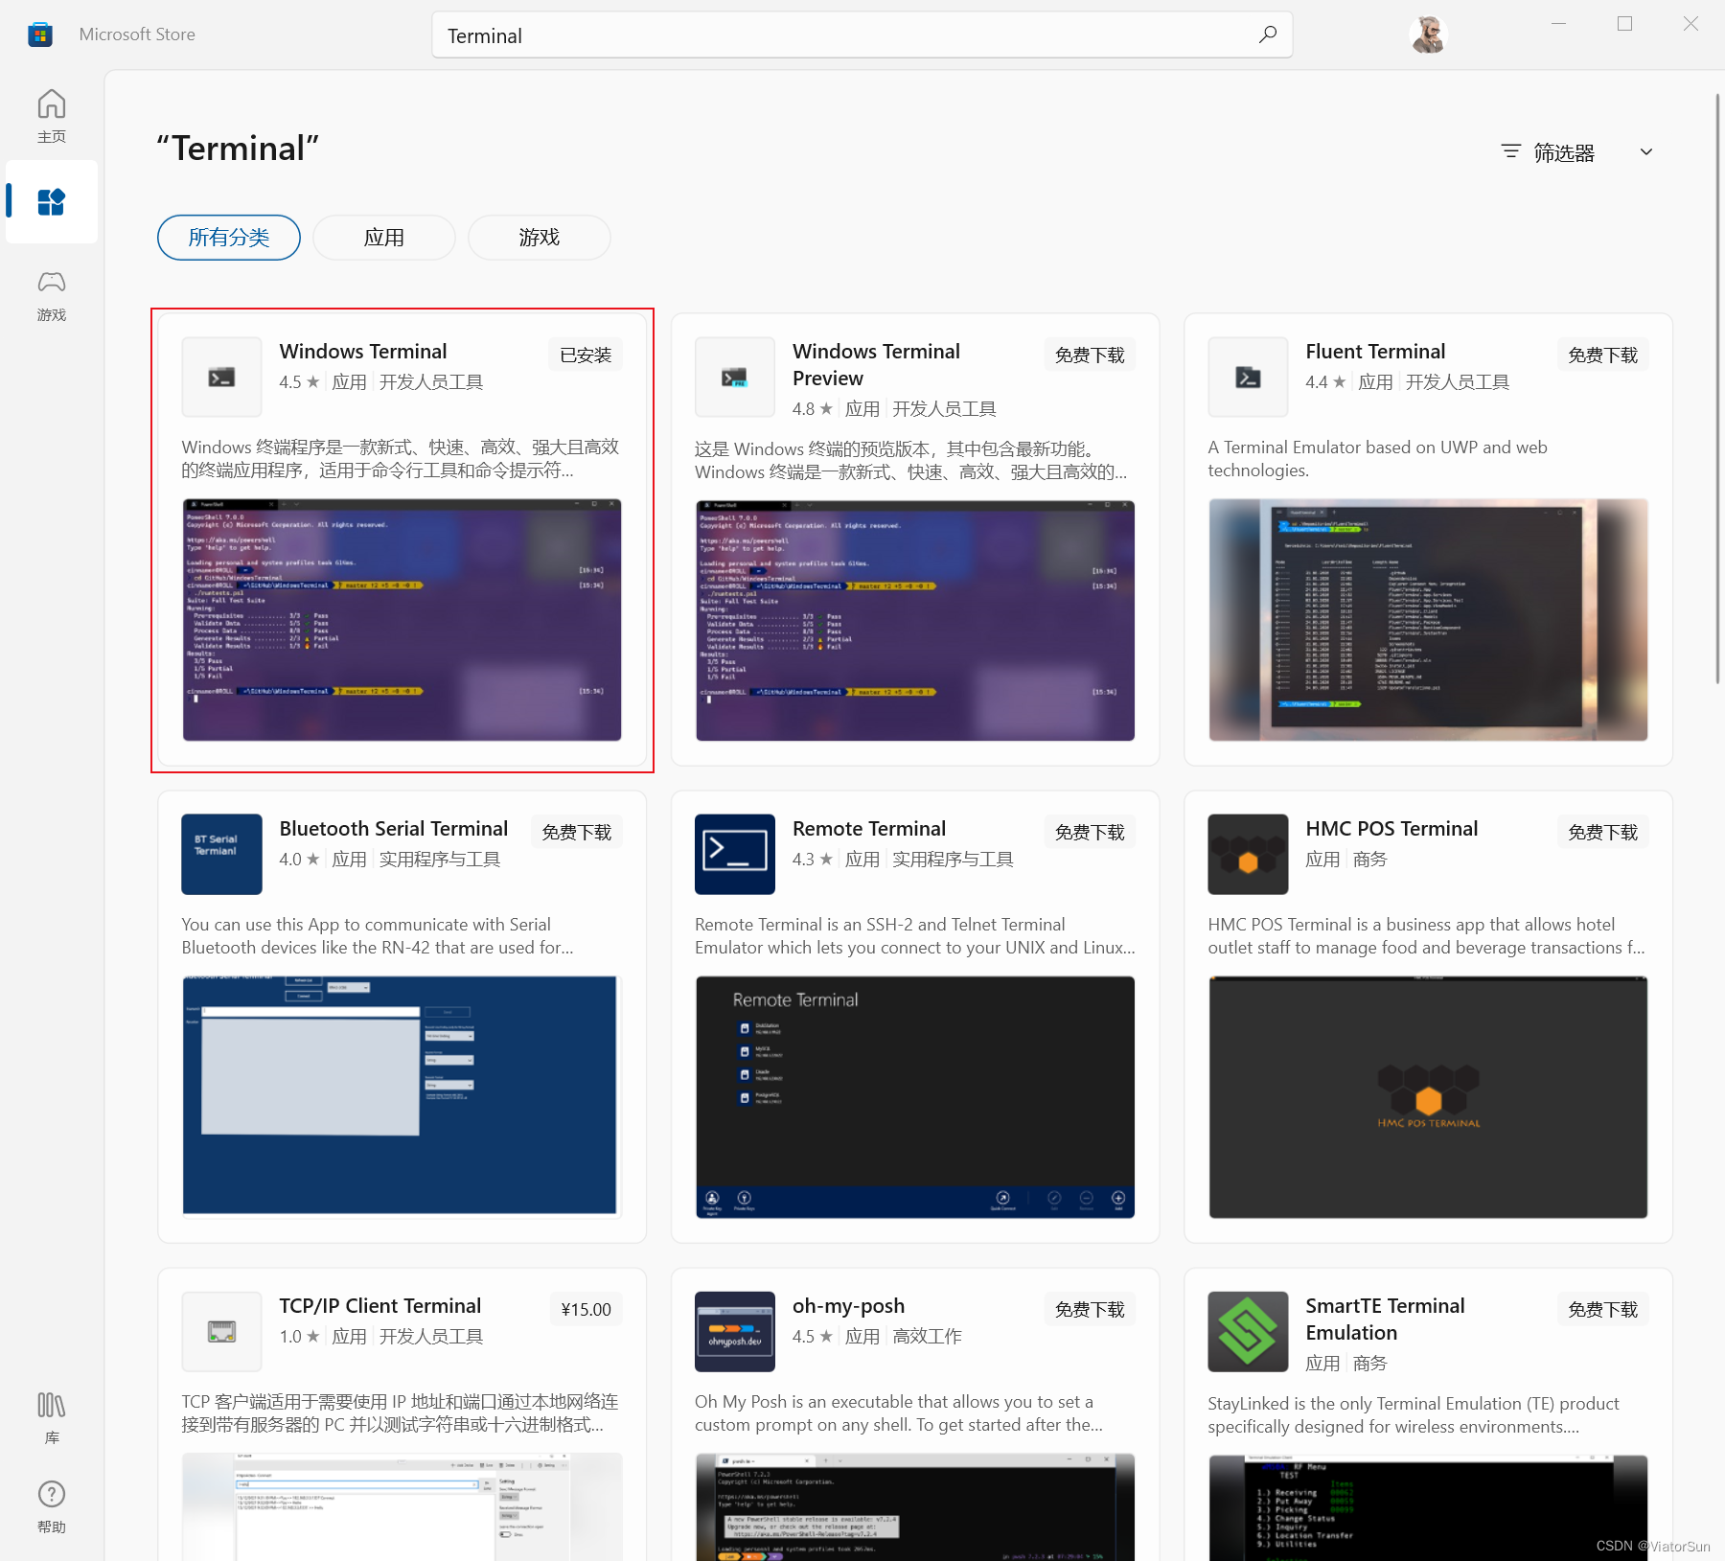Viewport: 1725px width, 1561px height.
Task: Open the Windows Terminal screenshot thumbnail
Action: click(402, 619)
